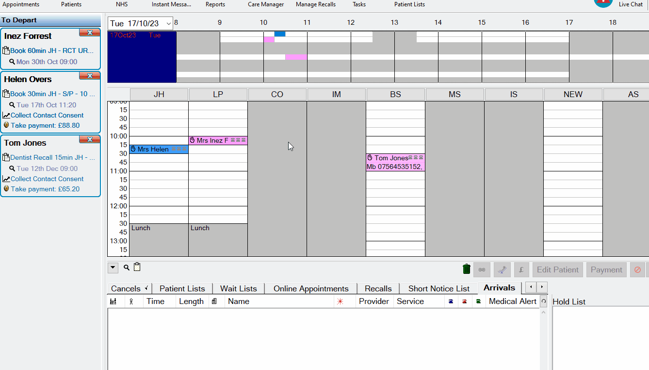Click clipboard icon beside Dentist Recall 15min

click(x=6, y=157)
